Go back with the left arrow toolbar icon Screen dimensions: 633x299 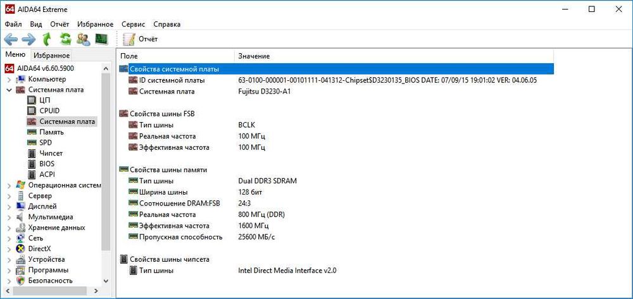pyautogui.click(x=11, y=39)
